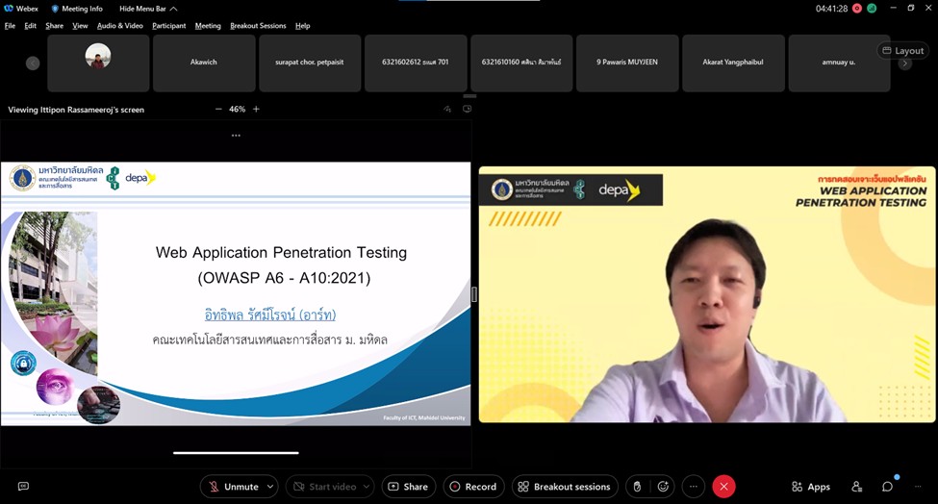Open Breakout sessions from the toolbar
This screenshot has width=938, height=504.
(x=564, y=487)
